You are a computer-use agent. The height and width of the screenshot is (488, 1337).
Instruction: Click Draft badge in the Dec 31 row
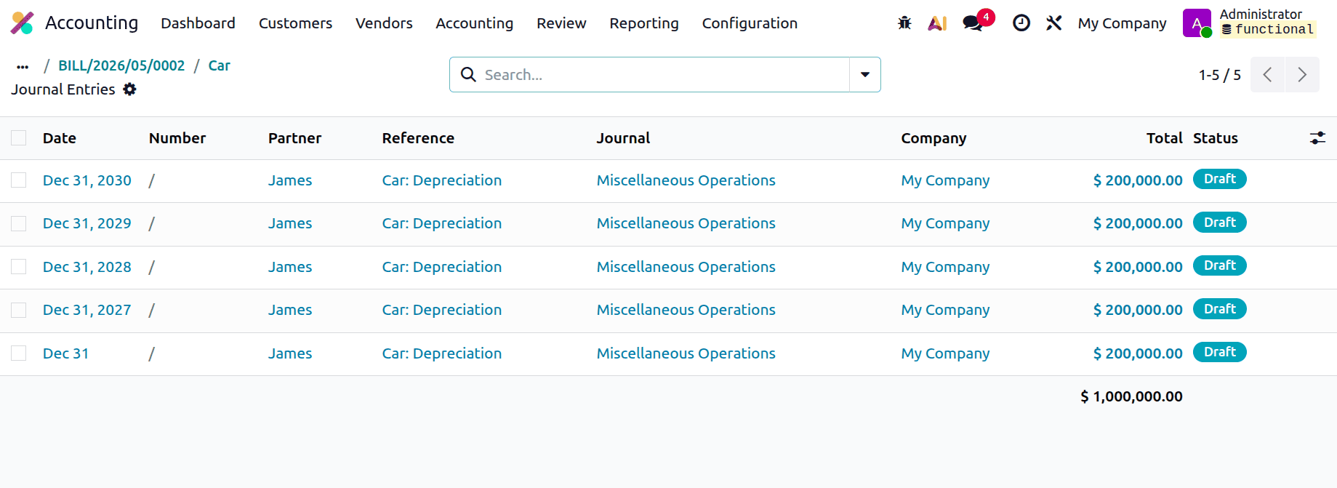click(1219, 352)
